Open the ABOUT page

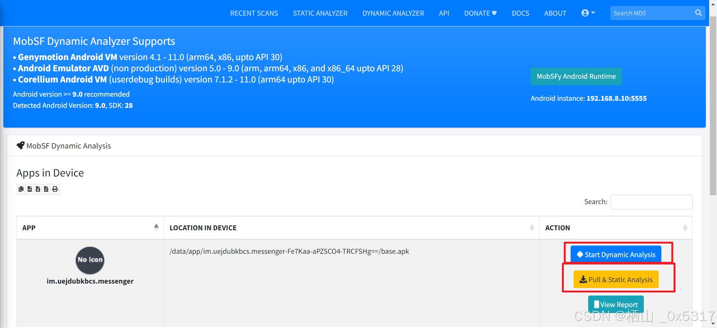[x=555, y=13]
